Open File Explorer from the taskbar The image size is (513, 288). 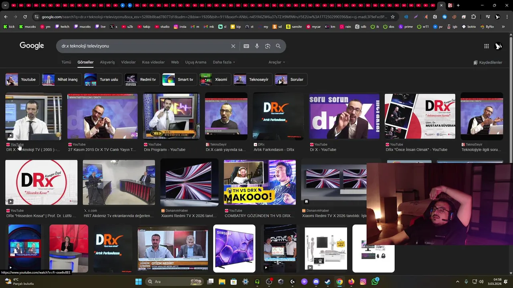click(x=222, y=282)
